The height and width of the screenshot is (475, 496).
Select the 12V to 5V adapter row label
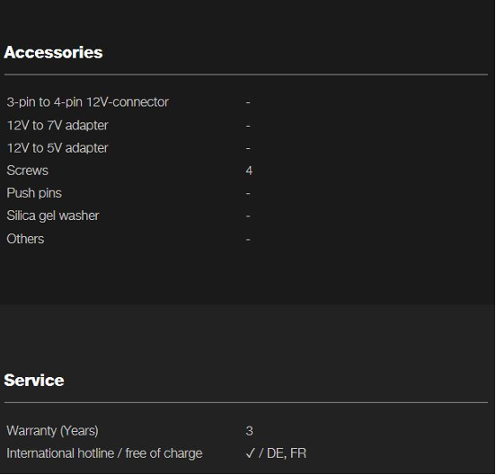pos(58,148)
